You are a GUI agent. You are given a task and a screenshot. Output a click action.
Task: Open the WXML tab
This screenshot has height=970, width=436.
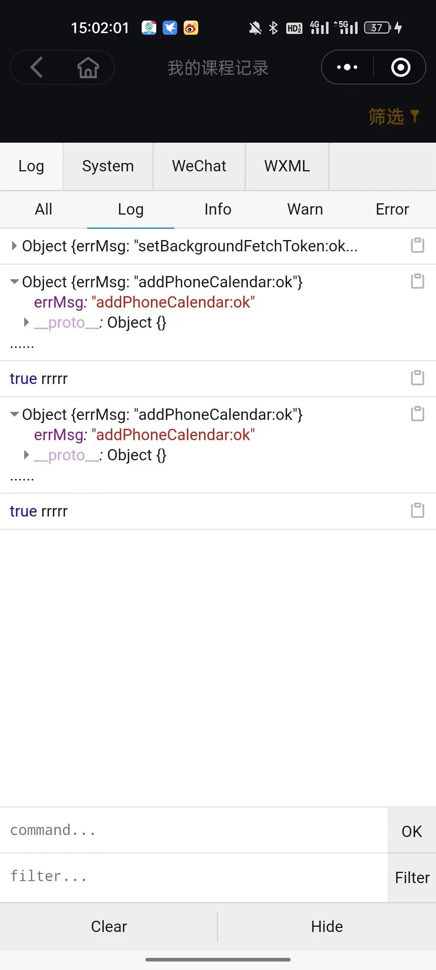click(x=287, y=166)
